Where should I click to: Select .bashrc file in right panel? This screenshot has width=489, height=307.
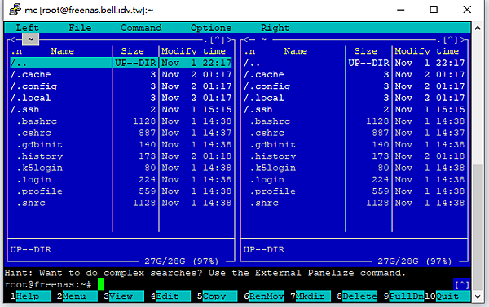(x=355, y=121)
